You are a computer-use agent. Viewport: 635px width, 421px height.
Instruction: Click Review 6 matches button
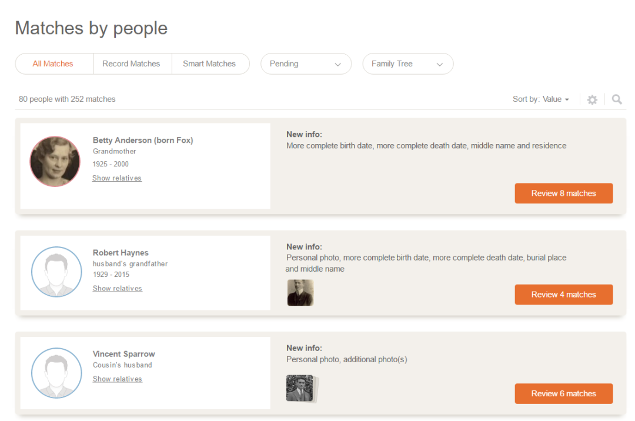(x=563, y=394)
